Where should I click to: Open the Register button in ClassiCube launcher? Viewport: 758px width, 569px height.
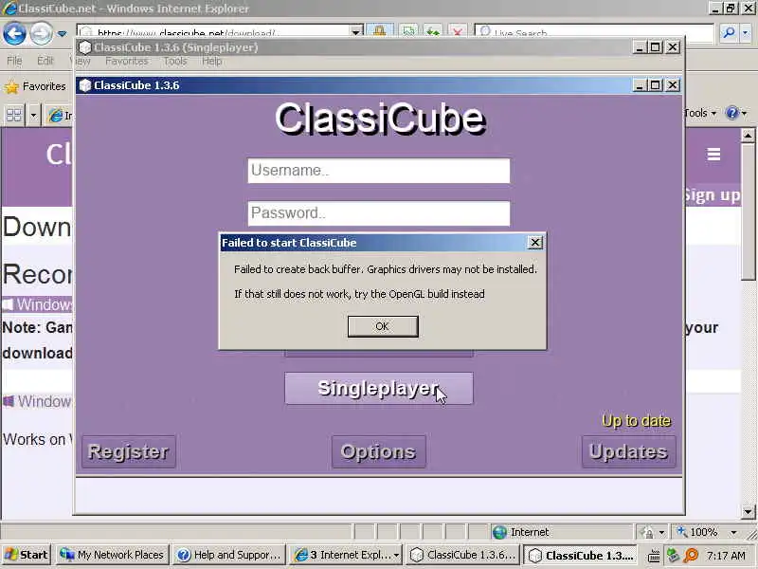[128, 451]
